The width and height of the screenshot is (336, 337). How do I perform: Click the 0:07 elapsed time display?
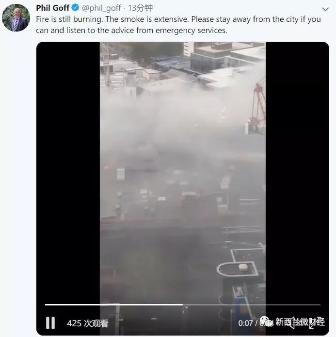(x=245, y=323)
